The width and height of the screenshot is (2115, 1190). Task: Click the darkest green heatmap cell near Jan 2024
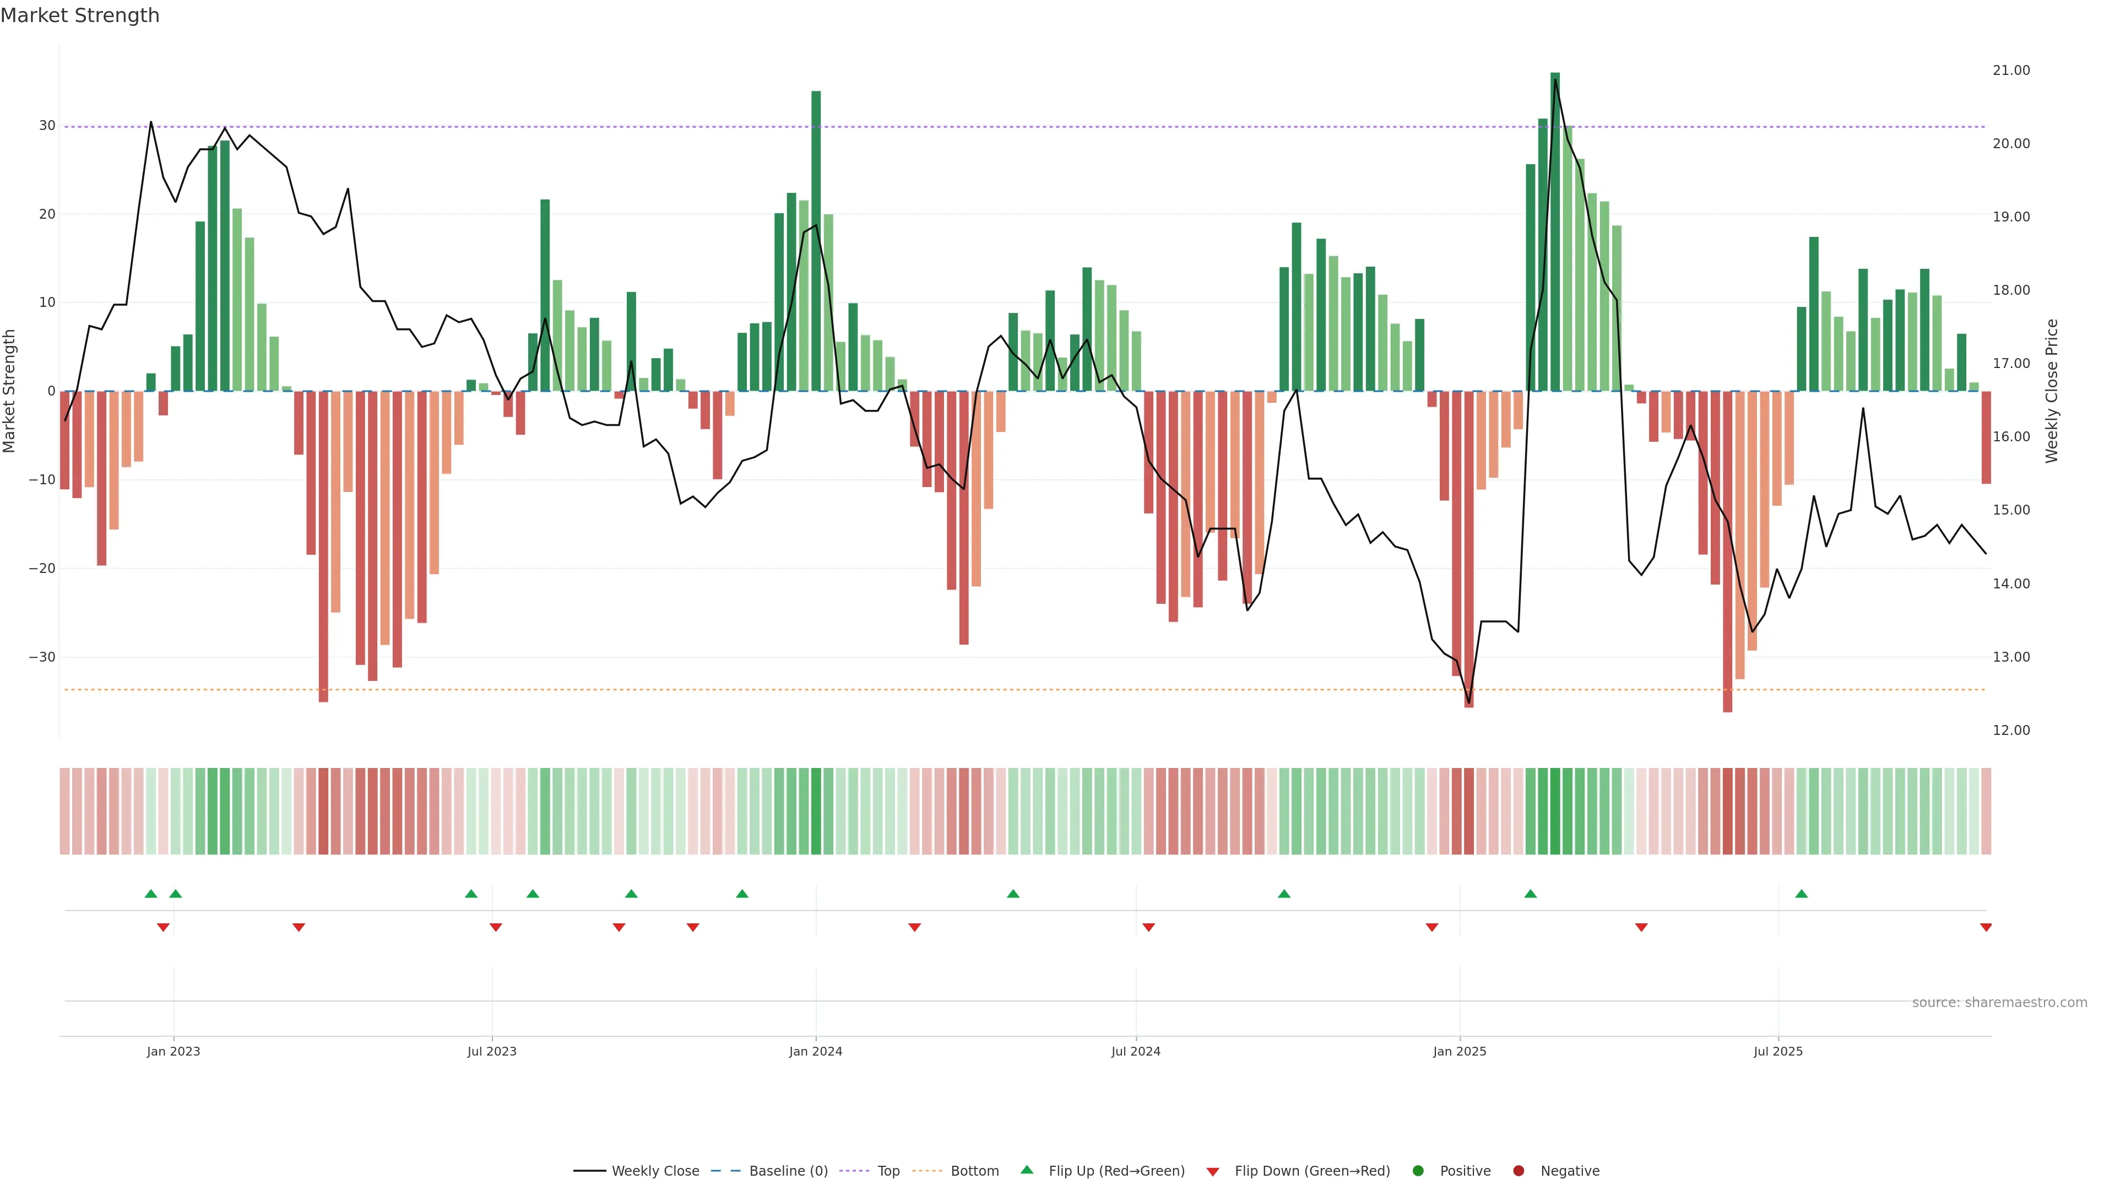[x=816, y=810]
